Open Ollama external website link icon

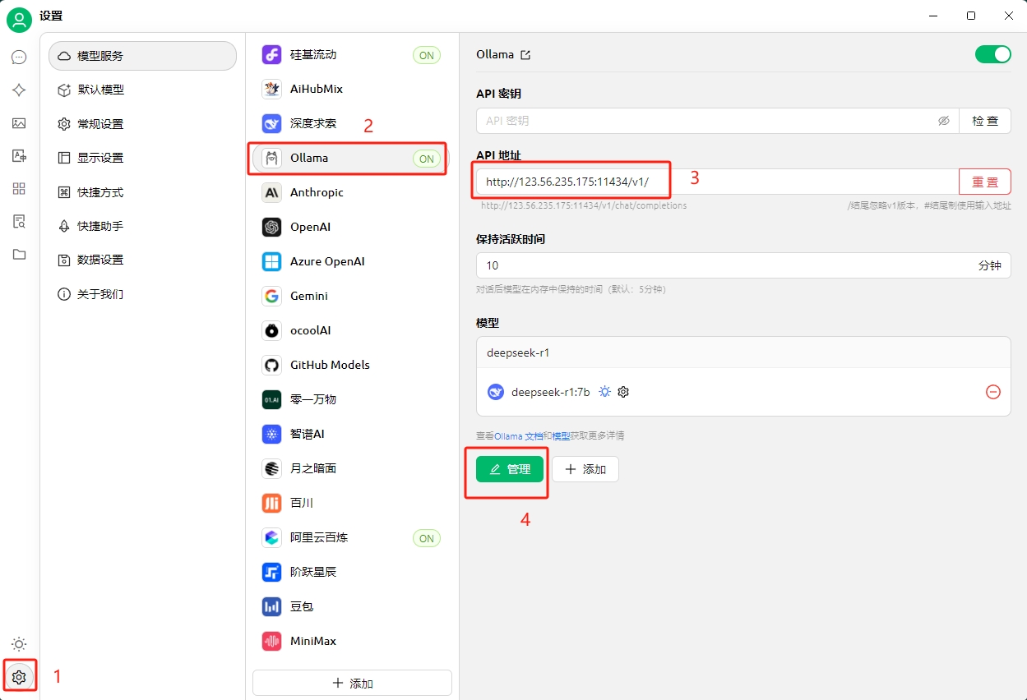pyautogui.click(x=525, y=55)
